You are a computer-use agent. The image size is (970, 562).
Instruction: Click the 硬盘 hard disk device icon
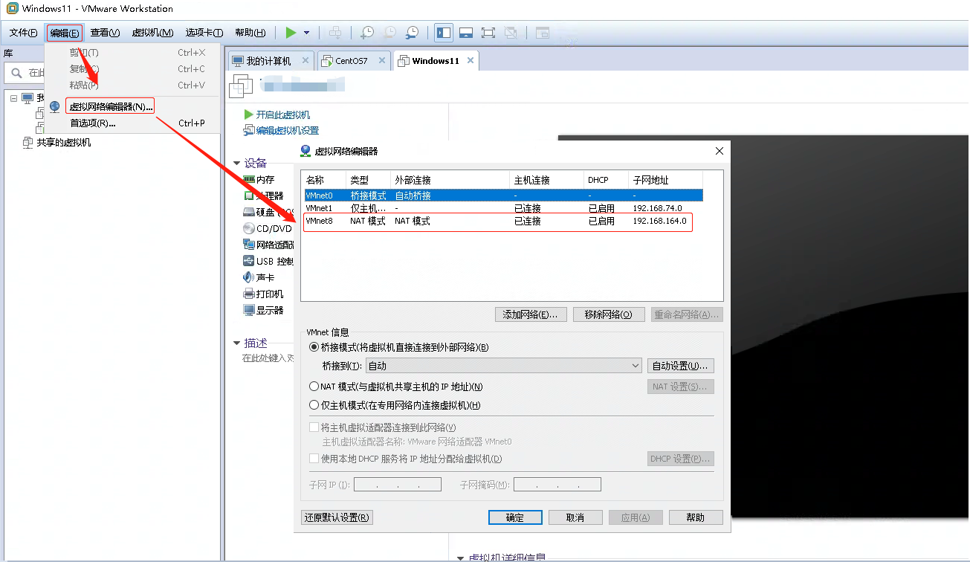[249, 212]
